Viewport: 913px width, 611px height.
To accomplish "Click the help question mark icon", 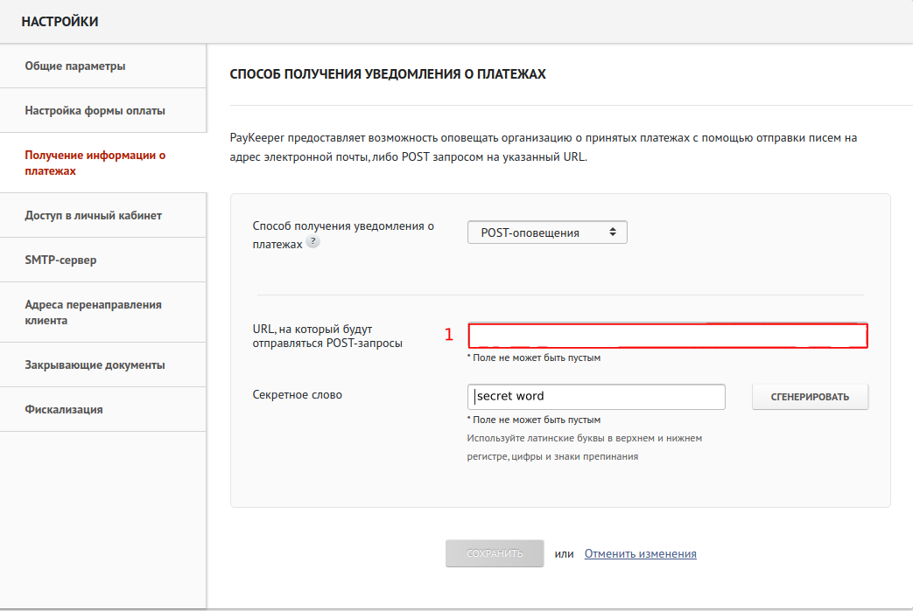I will coord(313,243).
